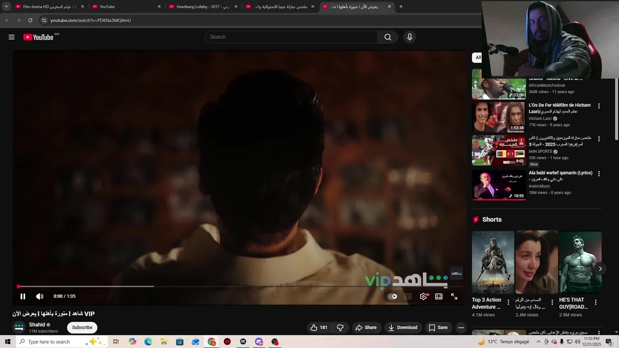Share the video
619x348 pixels.
tap(366, 327)
